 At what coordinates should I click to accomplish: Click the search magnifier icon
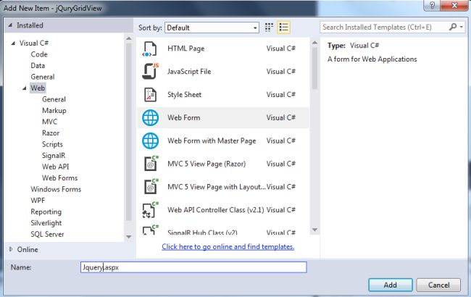click(453, 27)
